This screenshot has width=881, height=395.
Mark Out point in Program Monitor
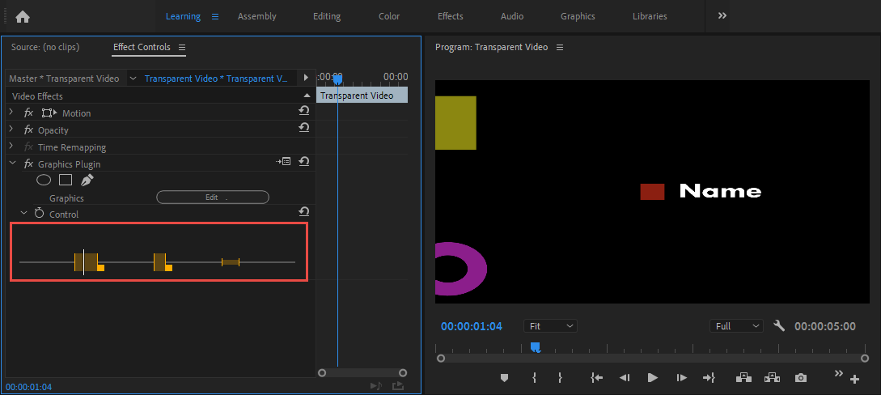click(x=560, y=378)
